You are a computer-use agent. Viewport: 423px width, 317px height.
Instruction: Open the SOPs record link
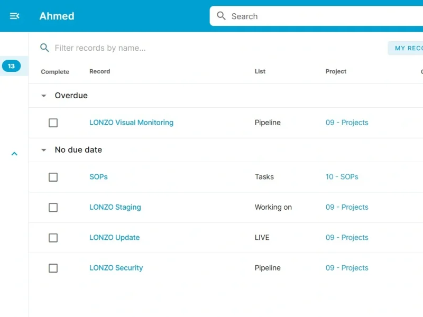point(98,177)
